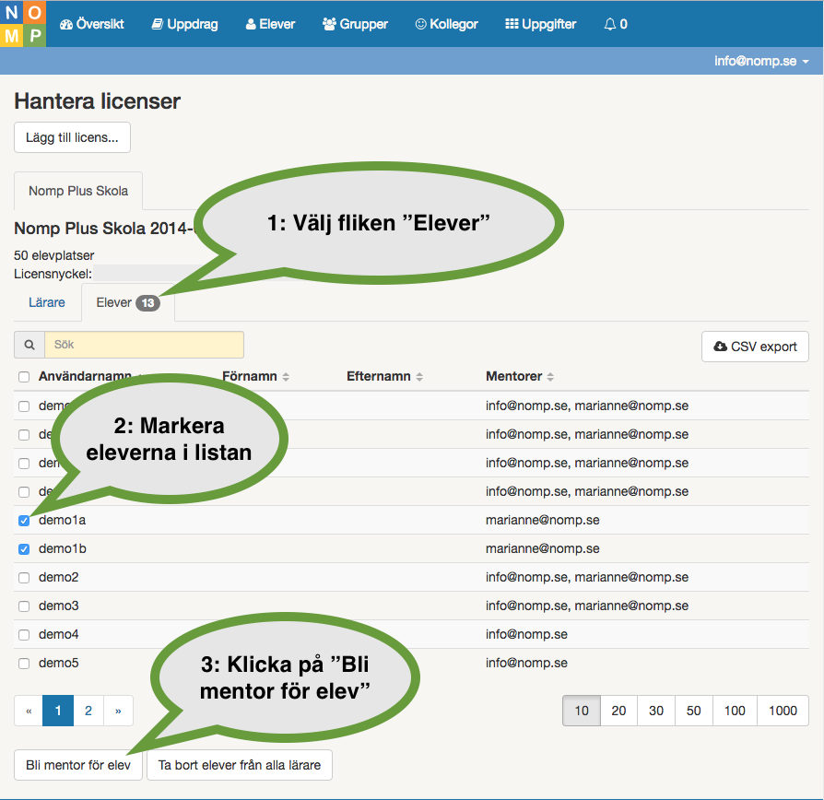The image size is (824, 800).
Task: Uncheck the demo1b checkbox
Action: 24,549
